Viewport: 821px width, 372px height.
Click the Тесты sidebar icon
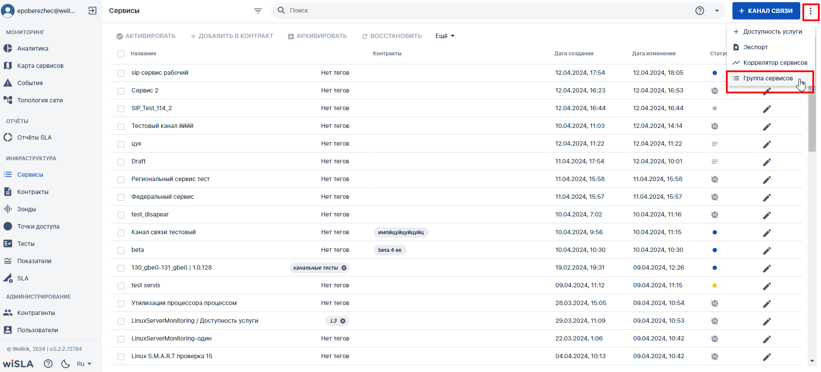tap(8, 244)
